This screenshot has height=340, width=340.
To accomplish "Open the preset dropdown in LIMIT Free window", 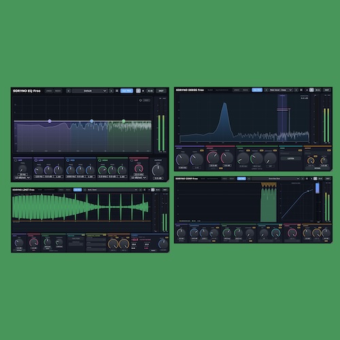I will pos(112,190).
